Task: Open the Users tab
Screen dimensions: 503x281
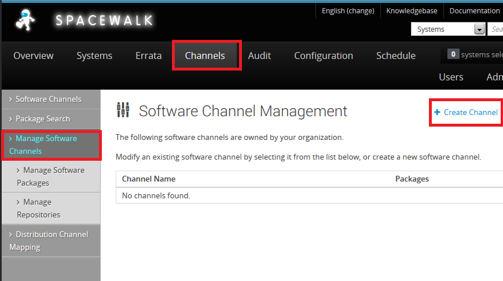Action: [x=451, y=77]
